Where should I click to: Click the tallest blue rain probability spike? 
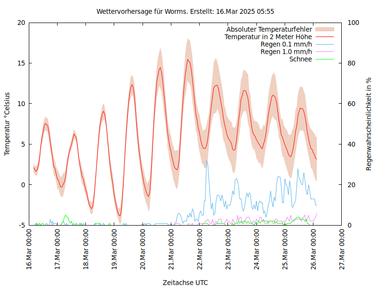206,161
